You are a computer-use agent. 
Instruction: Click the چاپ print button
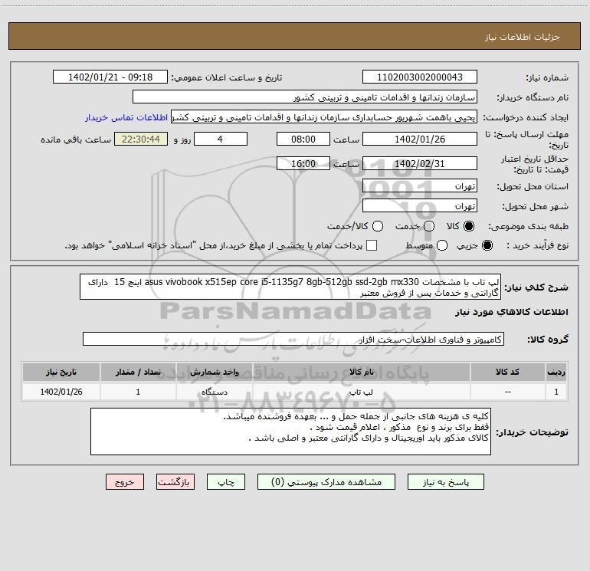click(x=226, y=482)
